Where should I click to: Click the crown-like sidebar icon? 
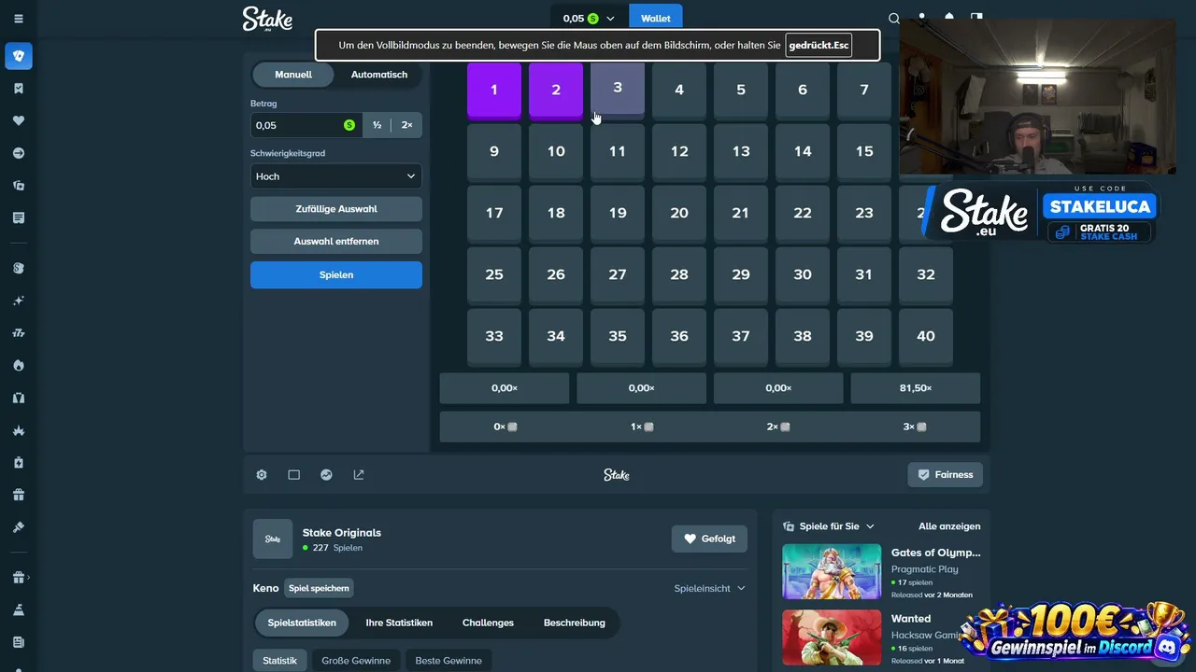(19, 430)
